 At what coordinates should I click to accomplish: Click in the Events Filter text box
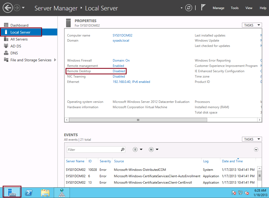94,150
